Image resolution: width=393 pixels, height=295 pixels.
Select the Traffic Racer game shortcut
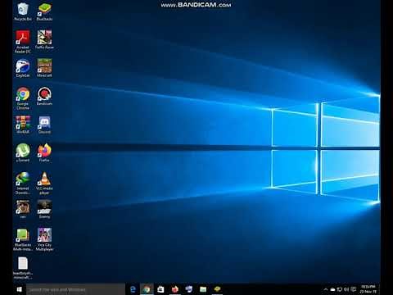(x=44, y=40)
